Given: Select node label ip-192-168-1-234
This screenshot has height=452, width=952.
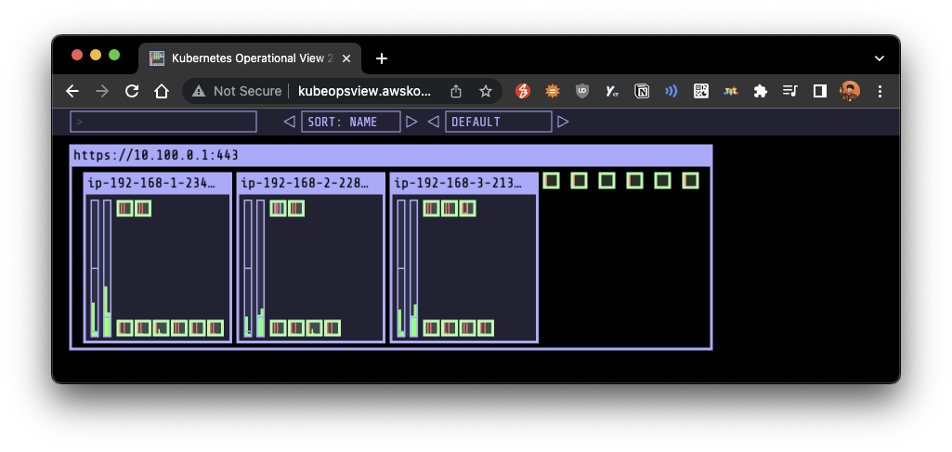Looking at the screenshot, I should pos(151,183).
